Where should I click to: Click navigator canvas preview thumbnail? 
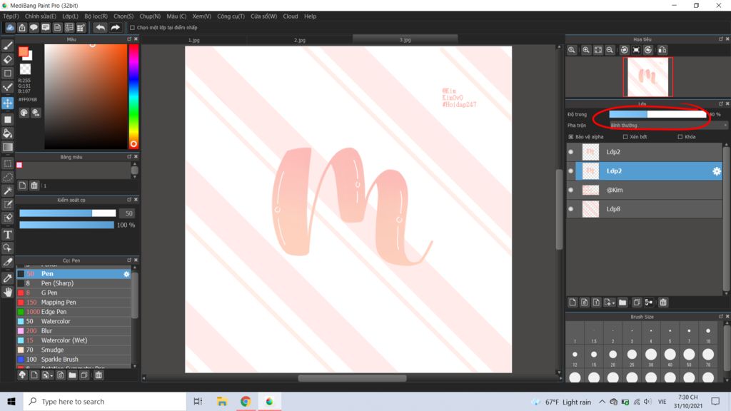[x=647, y=77]
